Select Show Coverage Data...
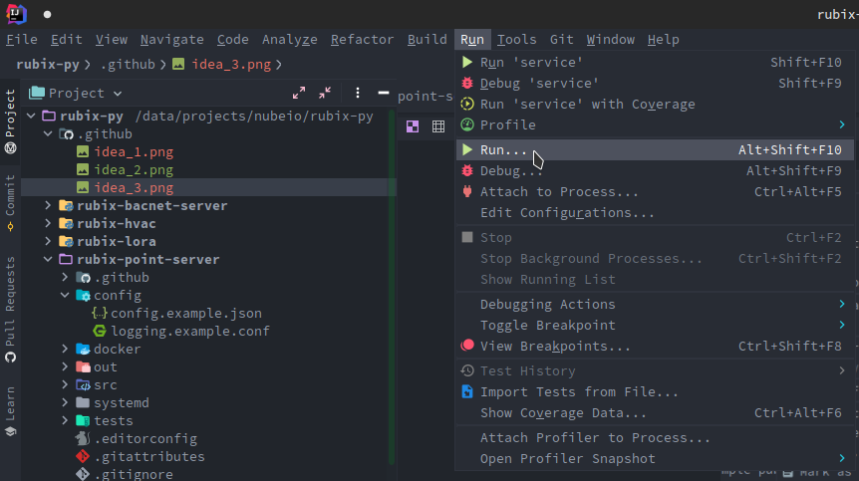 point(655,412)
